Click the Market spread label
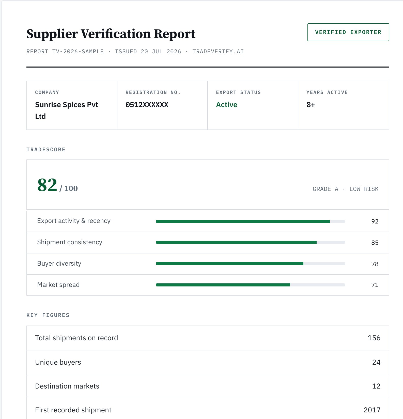403x419 pixels. 58,285
